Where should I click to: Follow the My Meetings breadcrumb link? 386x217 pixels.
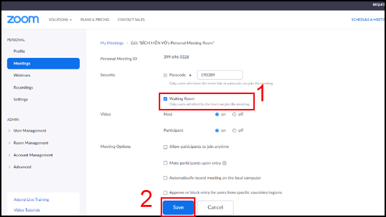pos(112,43)
